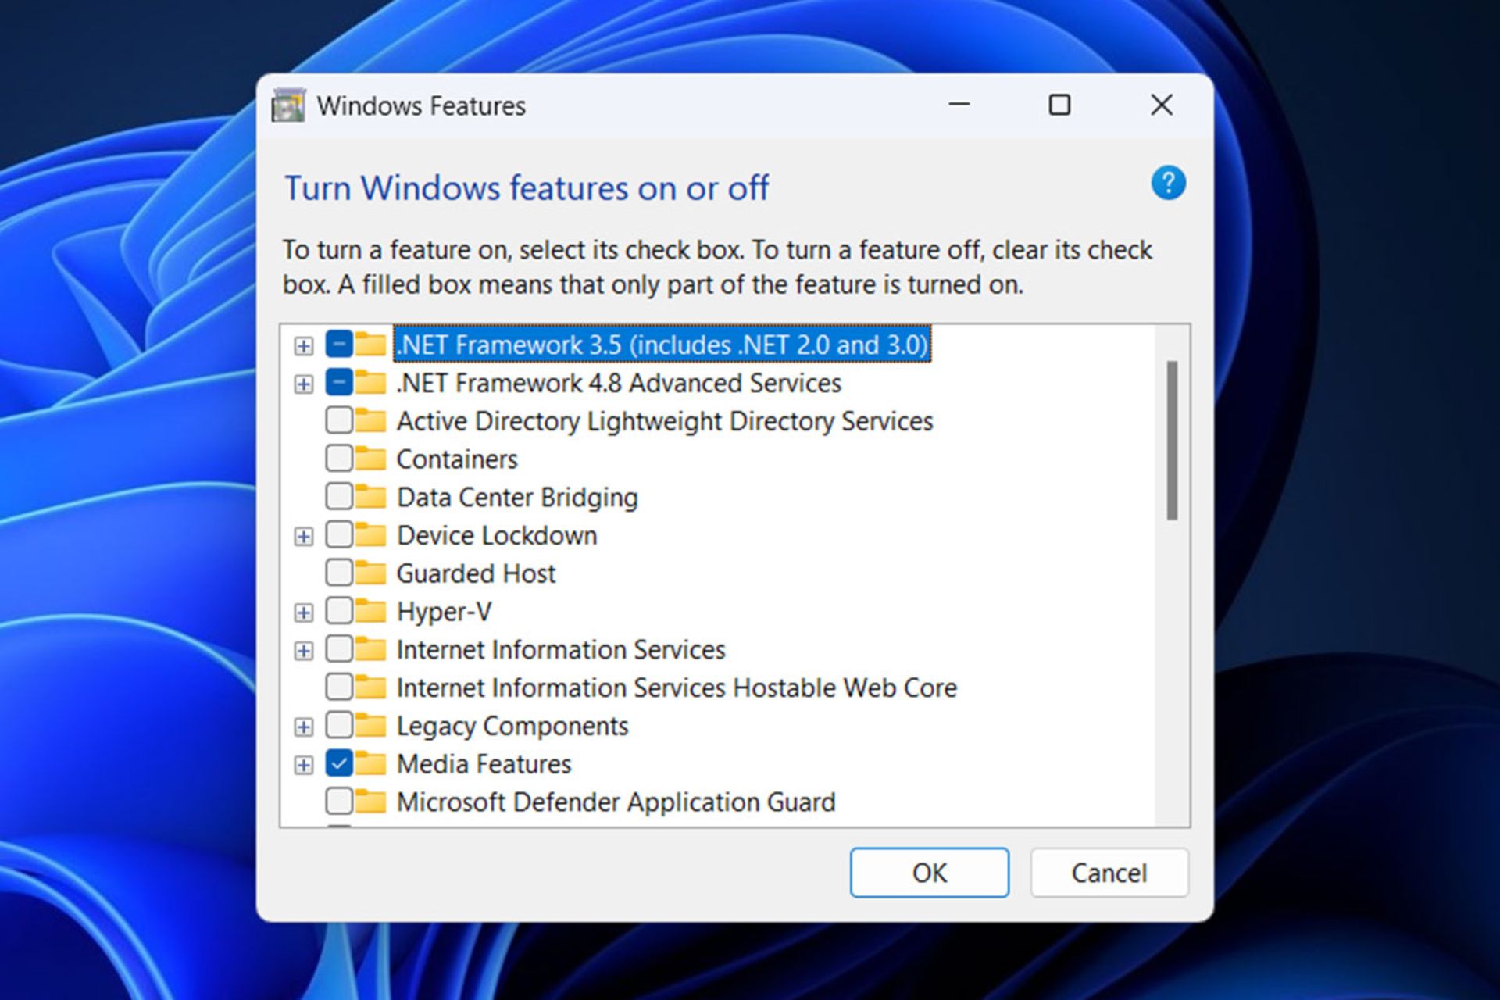1500x1000 pixels.
Task: Click the Containers folder icon
Action: [371, 459]
